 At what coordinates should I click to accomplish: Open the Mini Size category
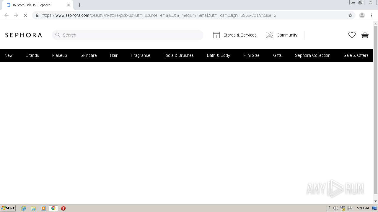click(251, 55)
